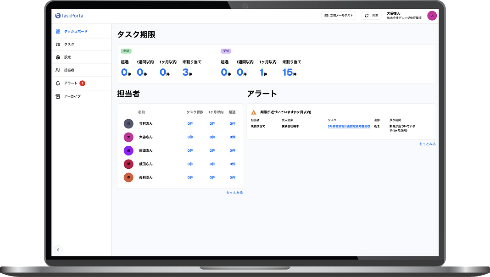
Task: Collapse the sidebar using the chevron button
Action: pos(59,250)
